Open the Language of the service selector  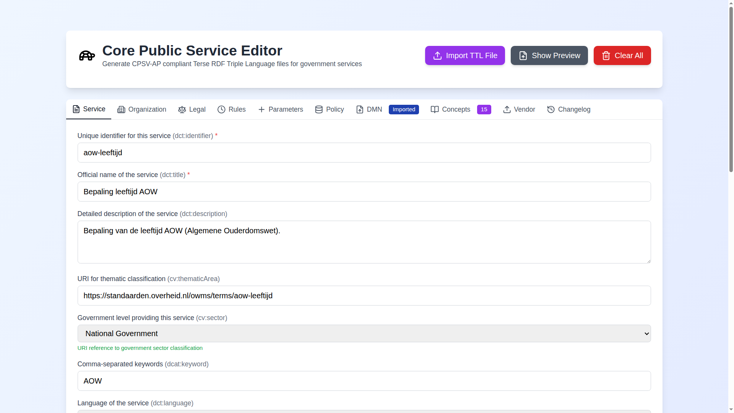coord(364,412)
